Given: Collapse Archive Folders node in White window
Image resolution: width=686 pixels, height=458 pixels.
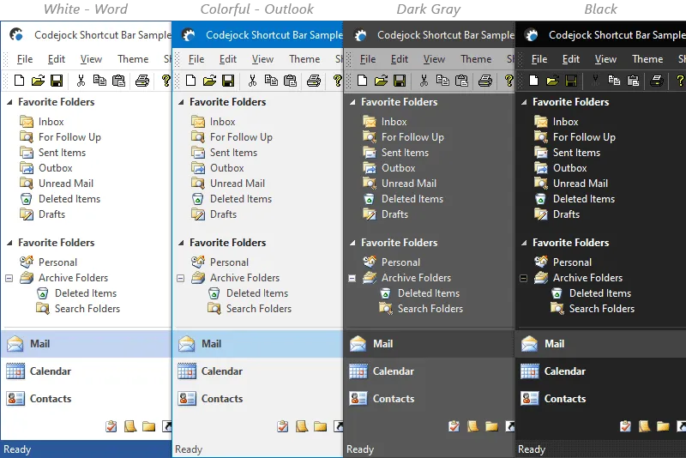Looking at the screenshot, I should pos(9,278).
